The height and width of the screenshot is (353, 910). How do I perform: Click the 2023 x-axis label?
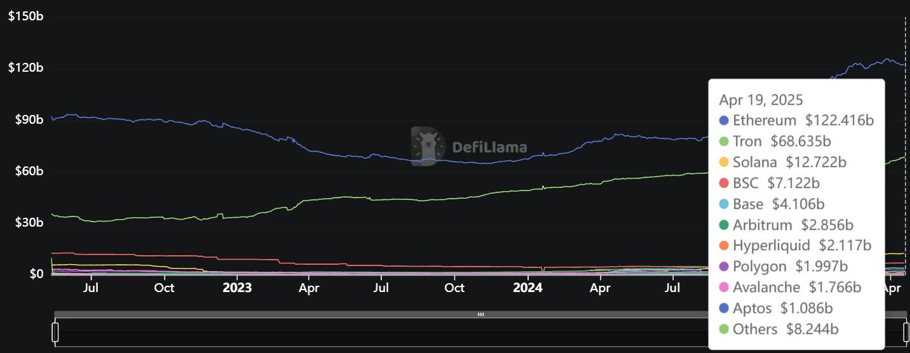coord(237,288)
